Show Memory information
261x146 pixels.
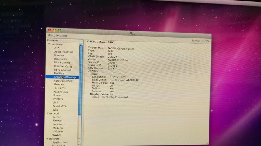[x=59, y=85]
